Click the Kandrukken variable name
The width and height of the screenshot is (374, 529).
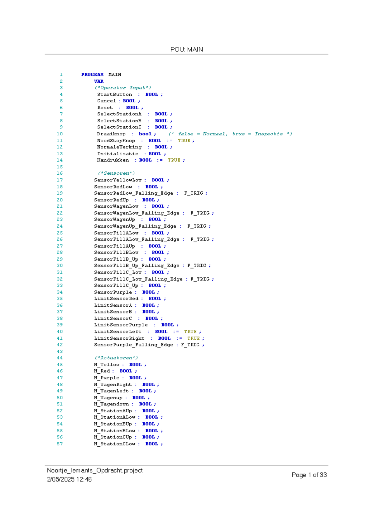point(113,160)
